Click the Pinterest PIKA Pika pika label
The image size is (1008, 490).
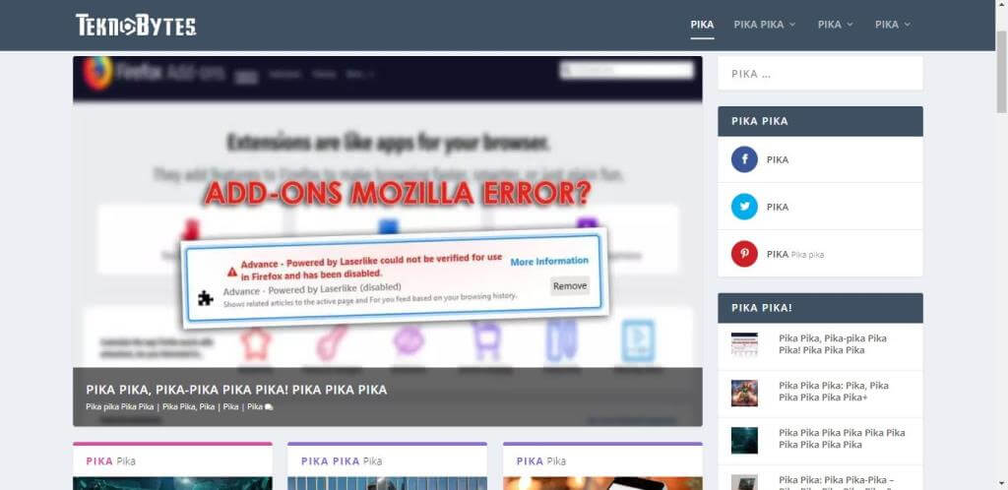coord(795,254)
